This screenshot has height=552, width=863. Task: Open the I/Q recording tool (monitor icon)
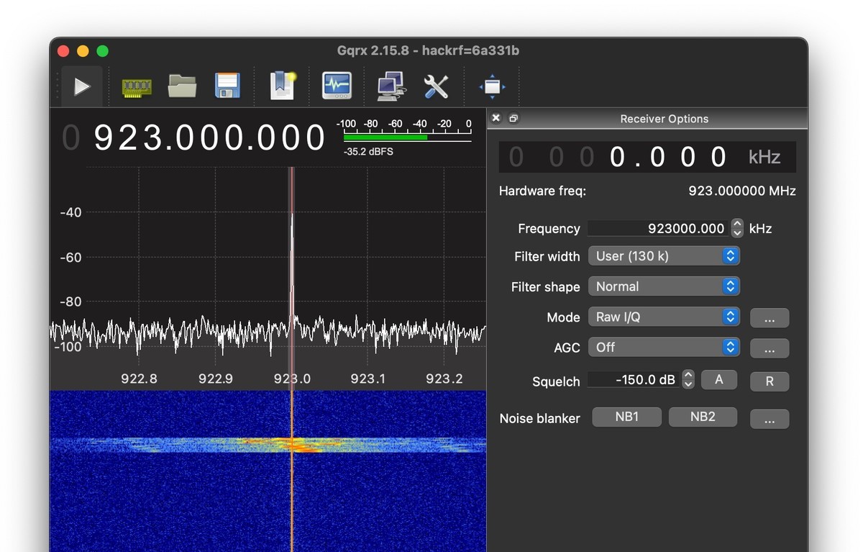pyautogui.click(x=337, y=86)
